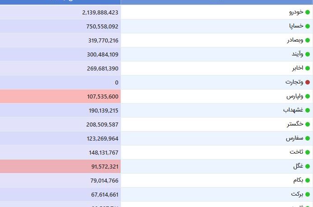Click the value 300,484,109

point(103,55)
